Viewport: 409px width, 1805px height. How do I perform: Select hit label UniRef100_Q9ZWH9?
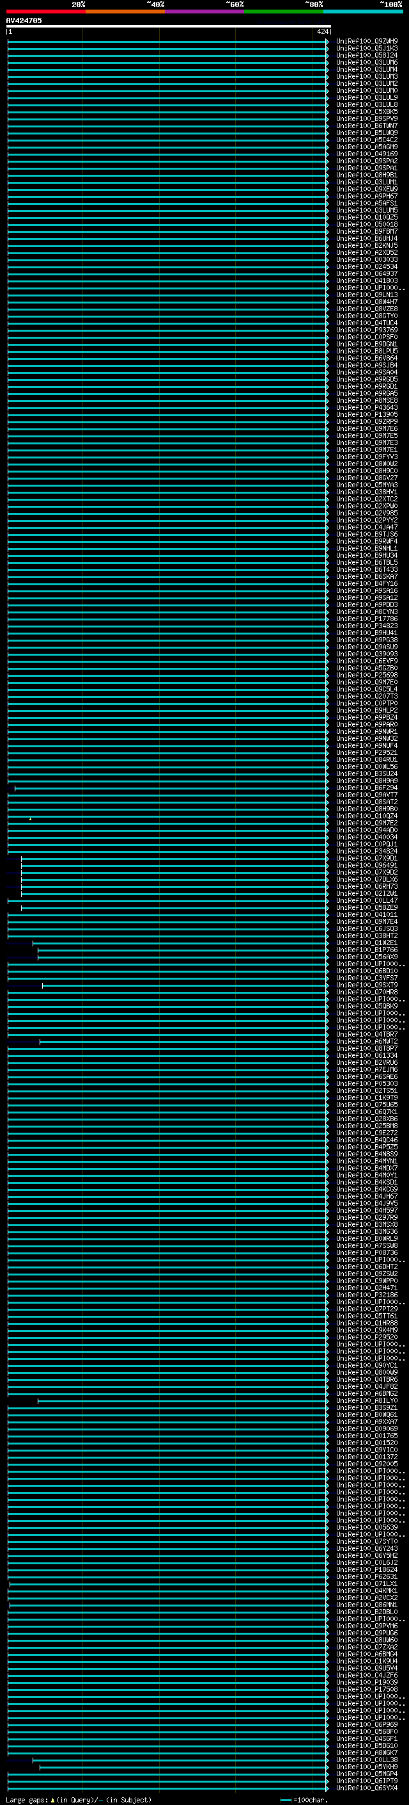[x=366, y=42]
